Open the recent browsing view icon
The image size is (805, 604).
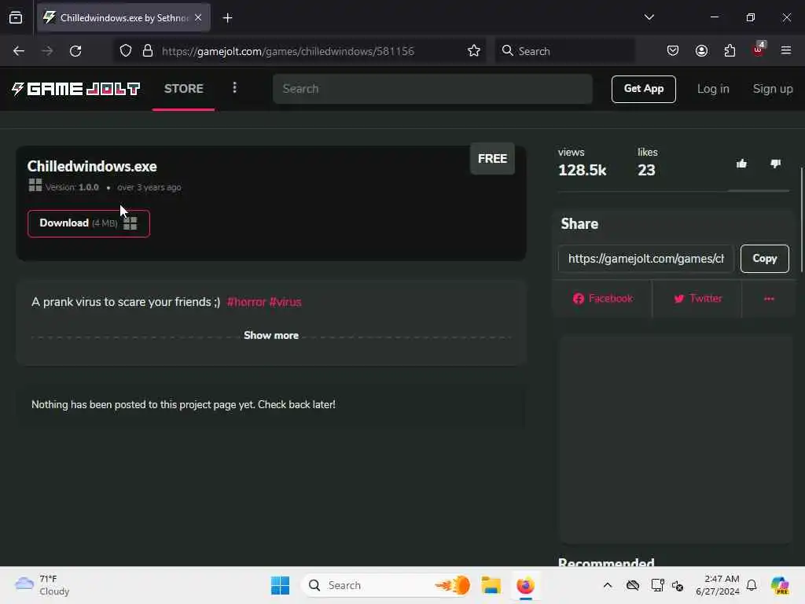[x=16, y=18]
